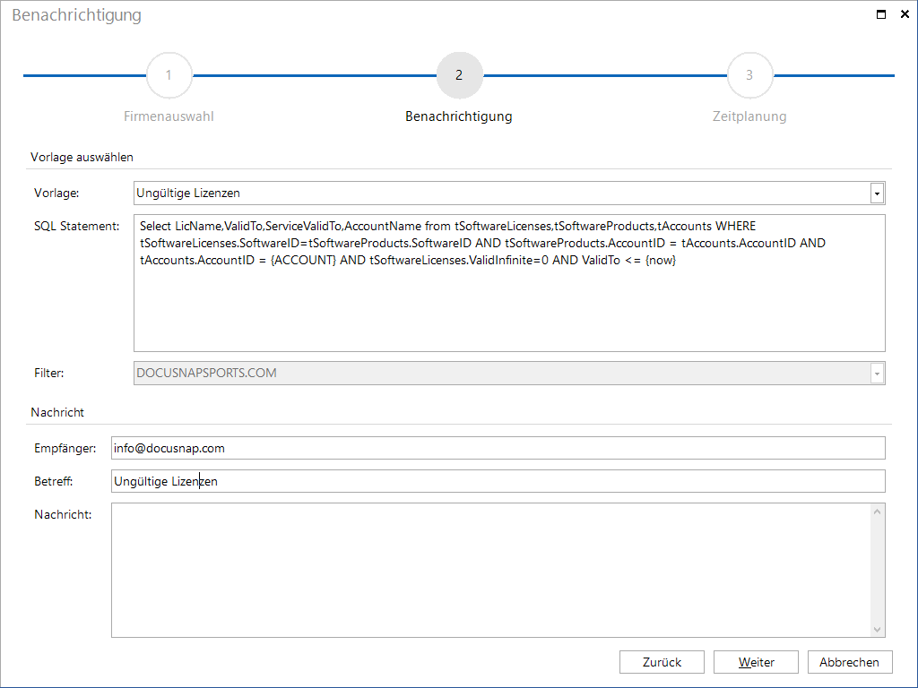Click the Nachricht message text area

tap(490, 571)
